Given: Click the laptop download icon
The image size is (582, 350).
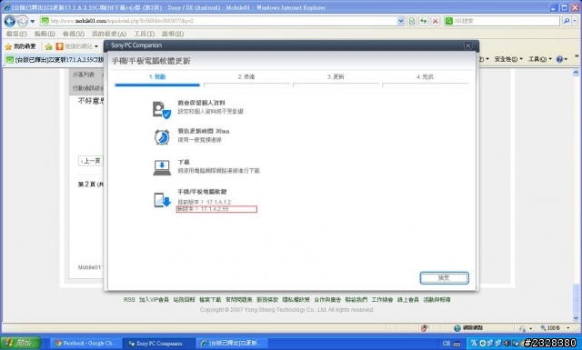Looking at the screenshot, I should 162,167.
